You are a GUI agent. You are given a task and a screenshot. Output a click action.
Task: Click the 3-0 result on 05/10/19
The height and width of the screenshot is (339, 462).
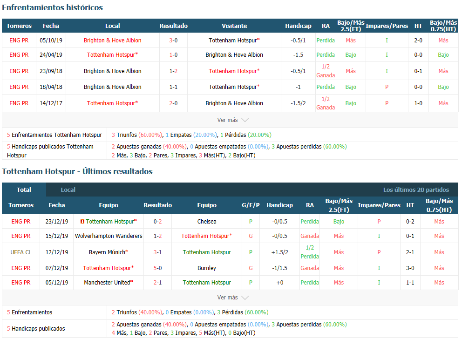[174, 41]
